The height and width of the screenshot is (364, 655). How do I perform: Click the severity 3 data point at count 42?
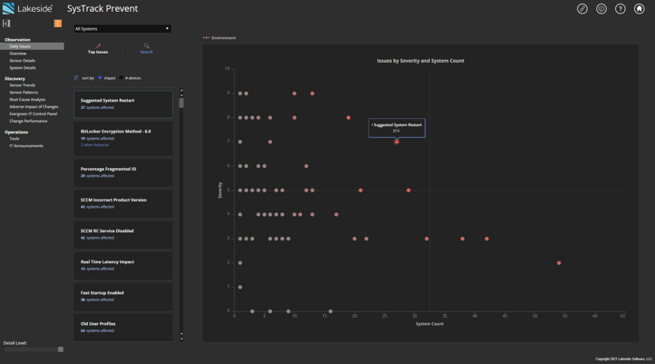click(x=486, y=239)
